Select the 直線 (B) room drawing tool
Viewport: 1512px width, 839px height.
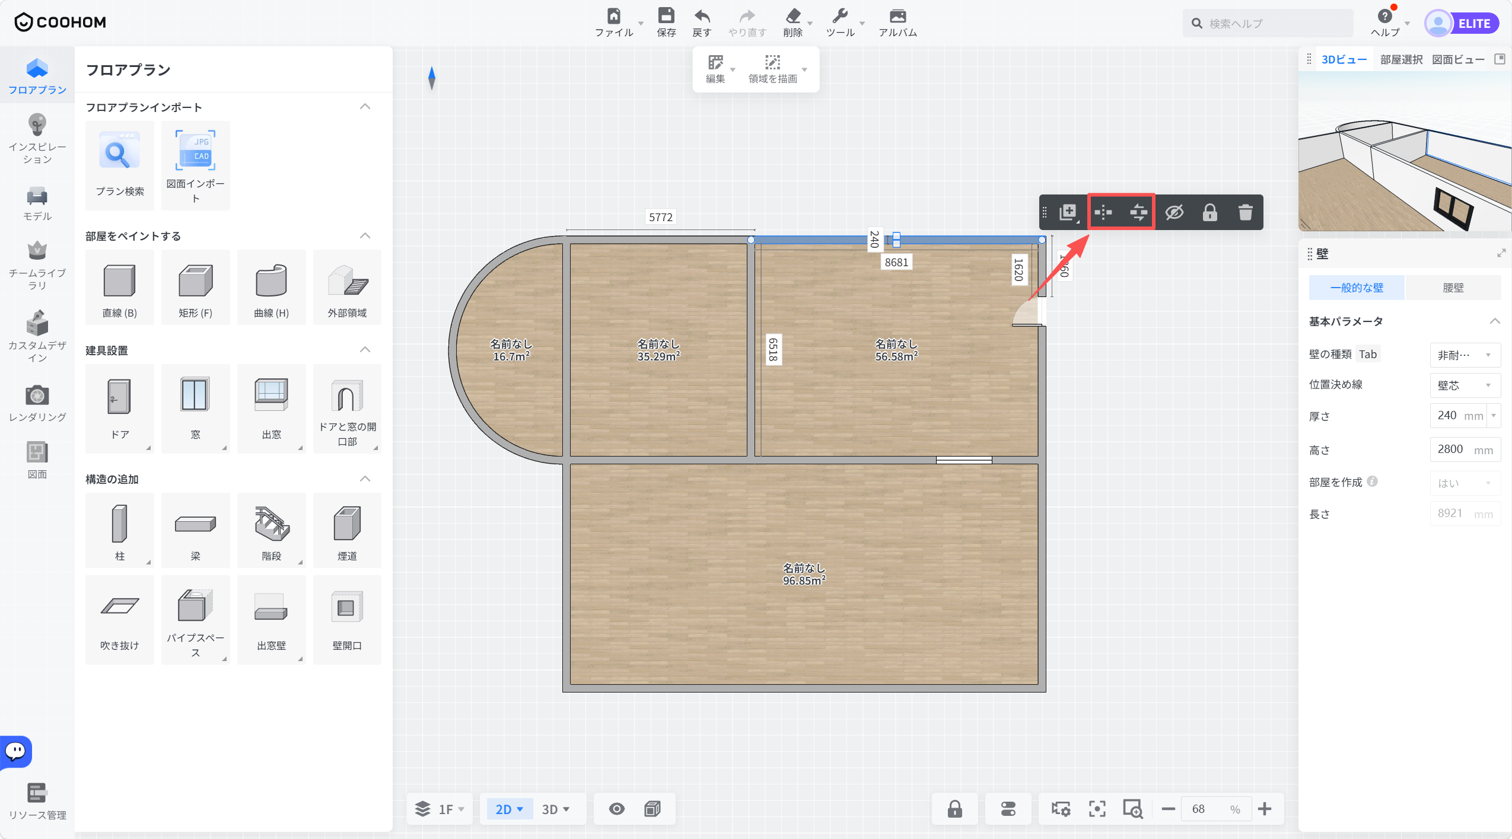[120, 288]
